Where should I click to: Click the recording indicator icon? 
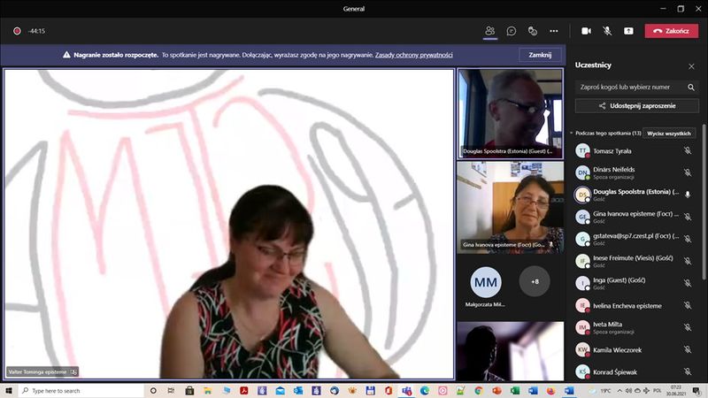pyautogui.click(x=17, y=31)
